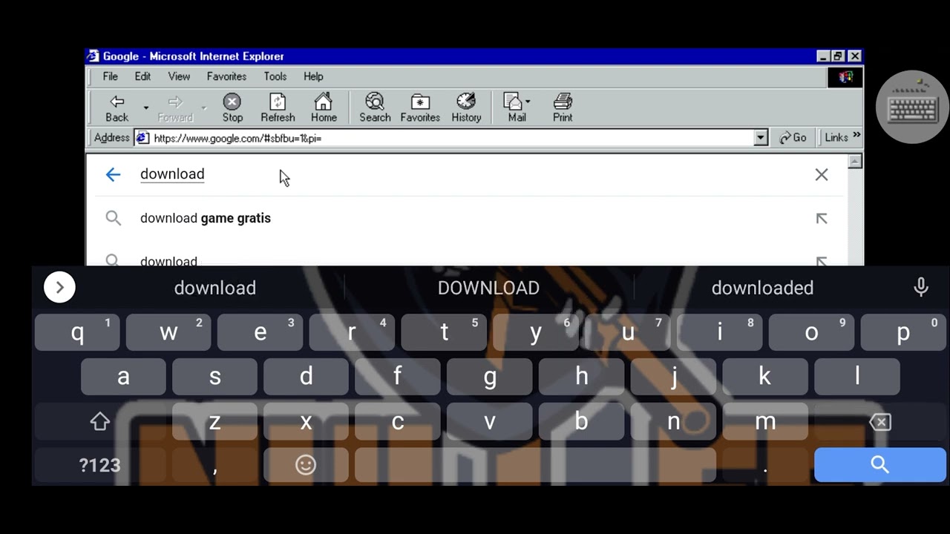950x534 pixels.
Task: Choose keyboard suggestion 'downloaded'
Action: pos(762,288)
